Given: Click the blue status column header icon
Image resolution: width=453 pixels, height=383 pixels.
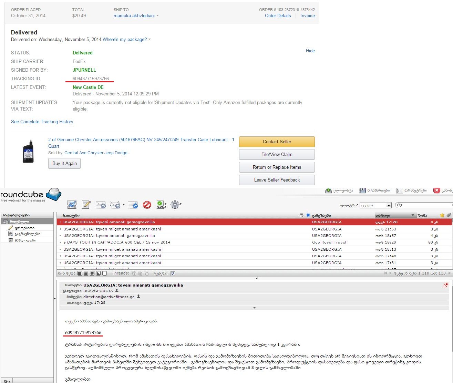Looking at the screenshot, I should 308,215.
